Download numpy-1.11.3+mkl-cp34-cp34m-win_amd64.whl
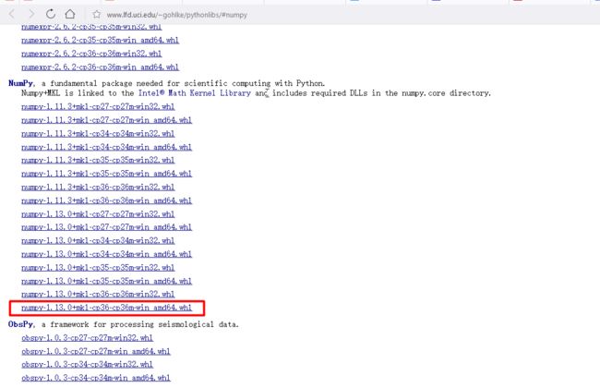Viewport: 600px width, 388px height. (107, 147)
